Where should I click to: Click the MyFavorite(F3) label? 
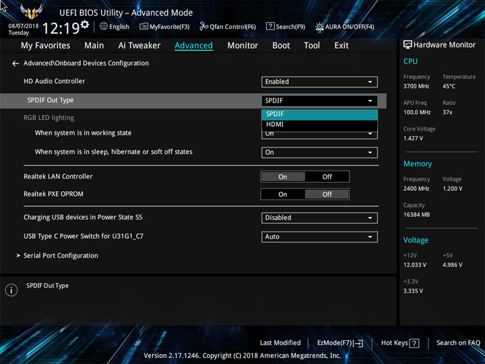[x=170, y=27]
